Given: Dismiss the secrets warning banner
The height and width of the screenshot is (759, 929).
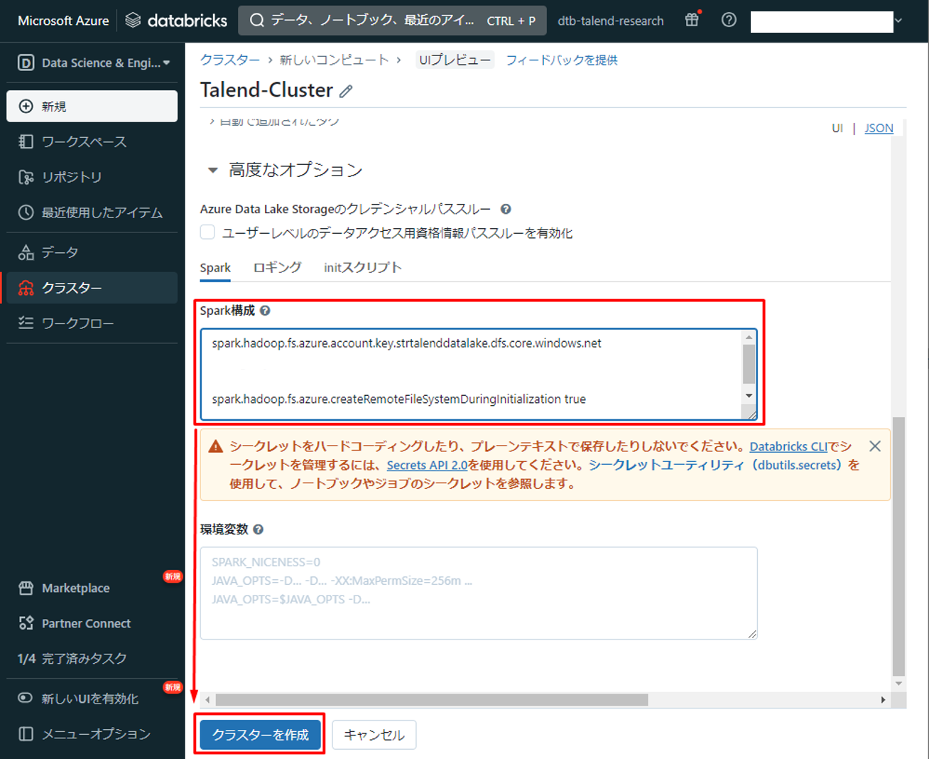Looking at the screenshot, I should [875, 446].
